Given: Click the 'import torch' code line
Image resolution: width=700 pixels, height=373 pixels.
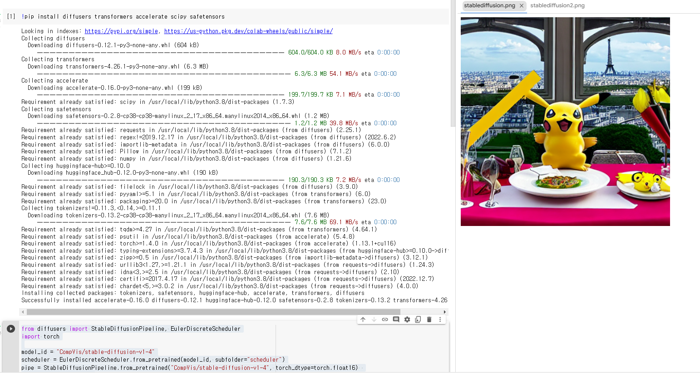Looking at the screenshot, I should [40, 336].
